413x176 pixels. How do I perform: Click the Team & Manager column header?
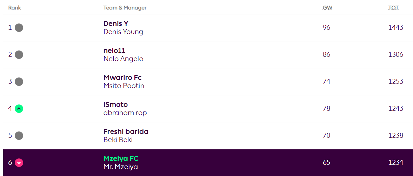point(125,8)
